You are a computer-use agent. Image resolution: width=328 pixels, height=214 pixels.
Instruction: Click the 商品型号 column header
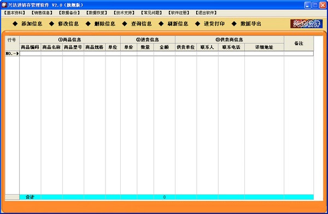coord(73,47)
